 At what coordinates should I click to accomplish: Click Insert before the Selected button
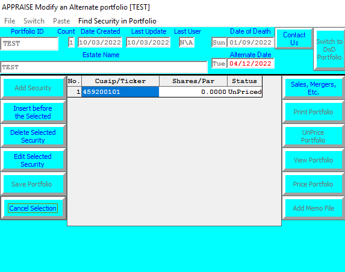[x=33, y=112]
